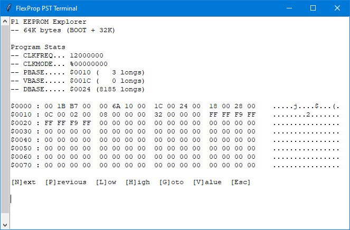Click the [Esc] option
350x230 pixels.
click(x=241, y=182)
